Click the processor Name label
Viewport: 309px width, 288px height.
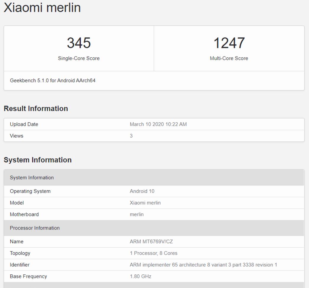[17, 242]
